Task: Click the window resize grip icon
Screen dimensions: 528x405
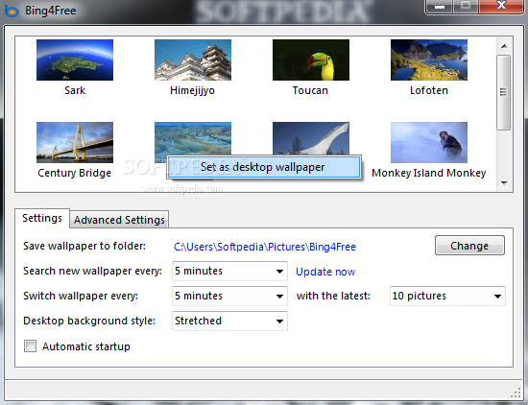Action: click(516, 393)
